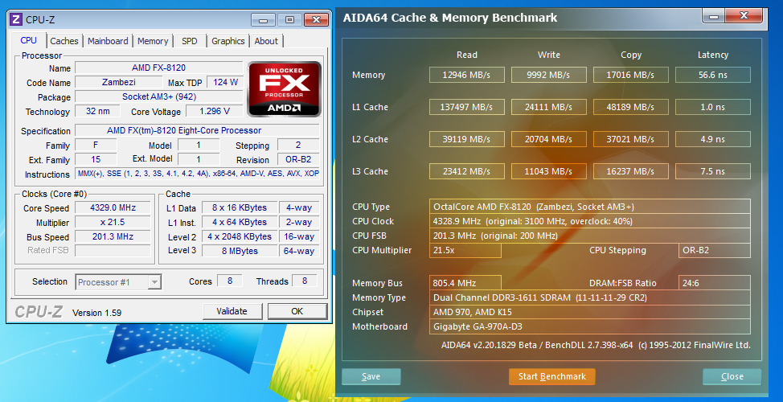Click the Memory Bus value 805.4 MHz

click(465, 283)
